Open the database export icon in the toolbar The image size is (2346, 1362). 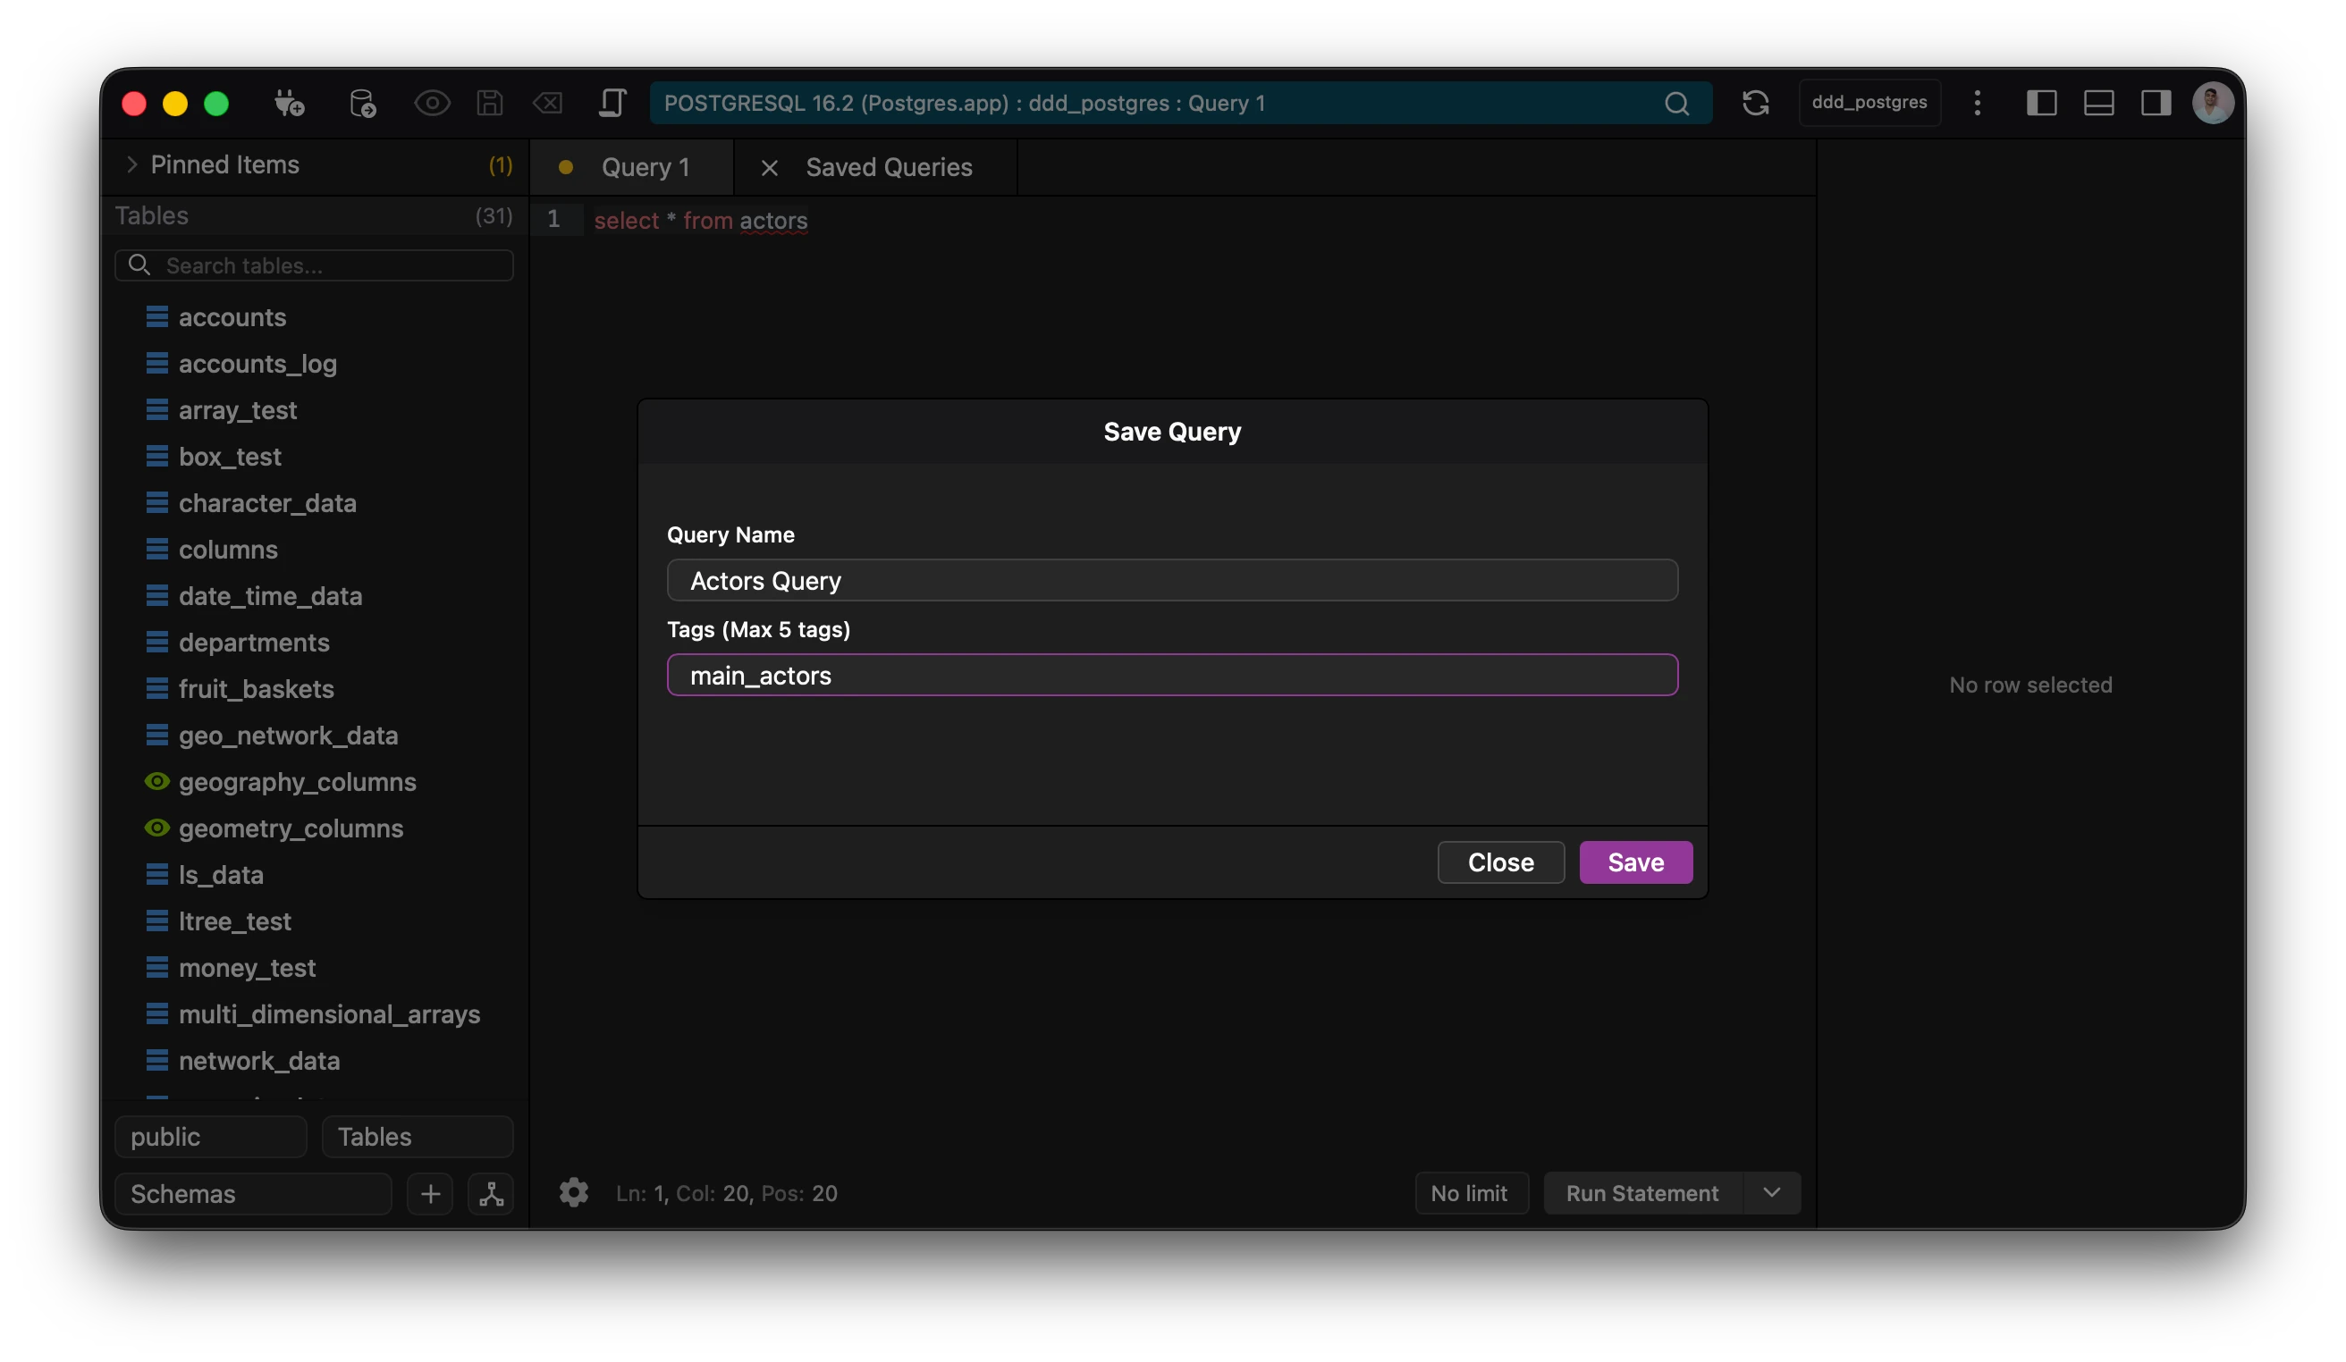[x=363, y=103]
